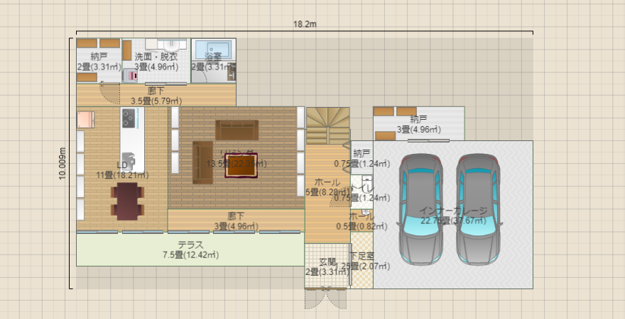Click the dining table with chairs

pos(128,201)
